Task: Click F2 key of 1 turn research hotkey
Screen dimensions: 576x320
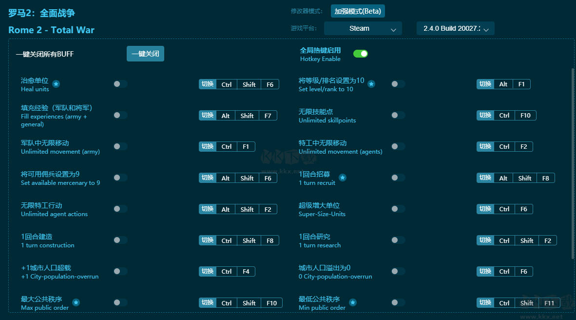Action: (548, 240)
